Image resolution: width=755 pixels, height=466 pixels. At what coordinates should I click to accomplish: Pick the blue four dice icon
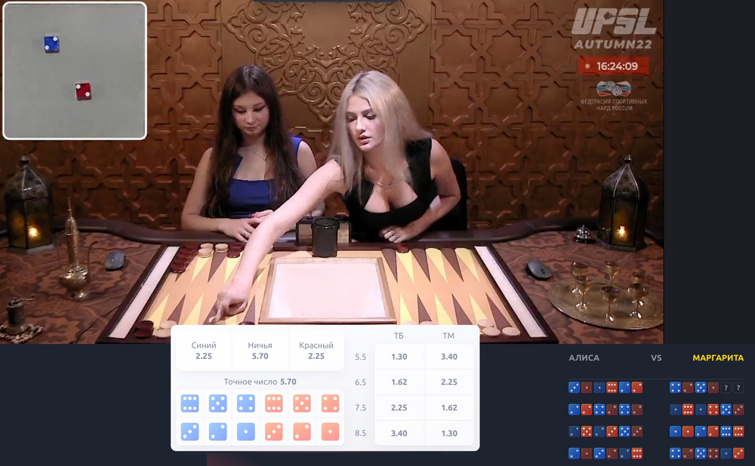click(246, 403)
